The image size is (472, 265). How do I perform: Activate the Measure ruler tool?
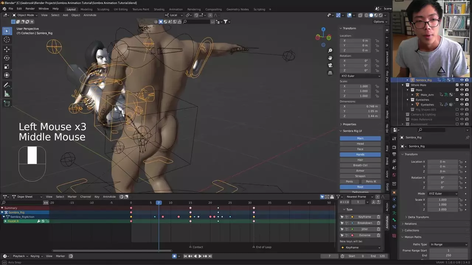tap(7, 94)
